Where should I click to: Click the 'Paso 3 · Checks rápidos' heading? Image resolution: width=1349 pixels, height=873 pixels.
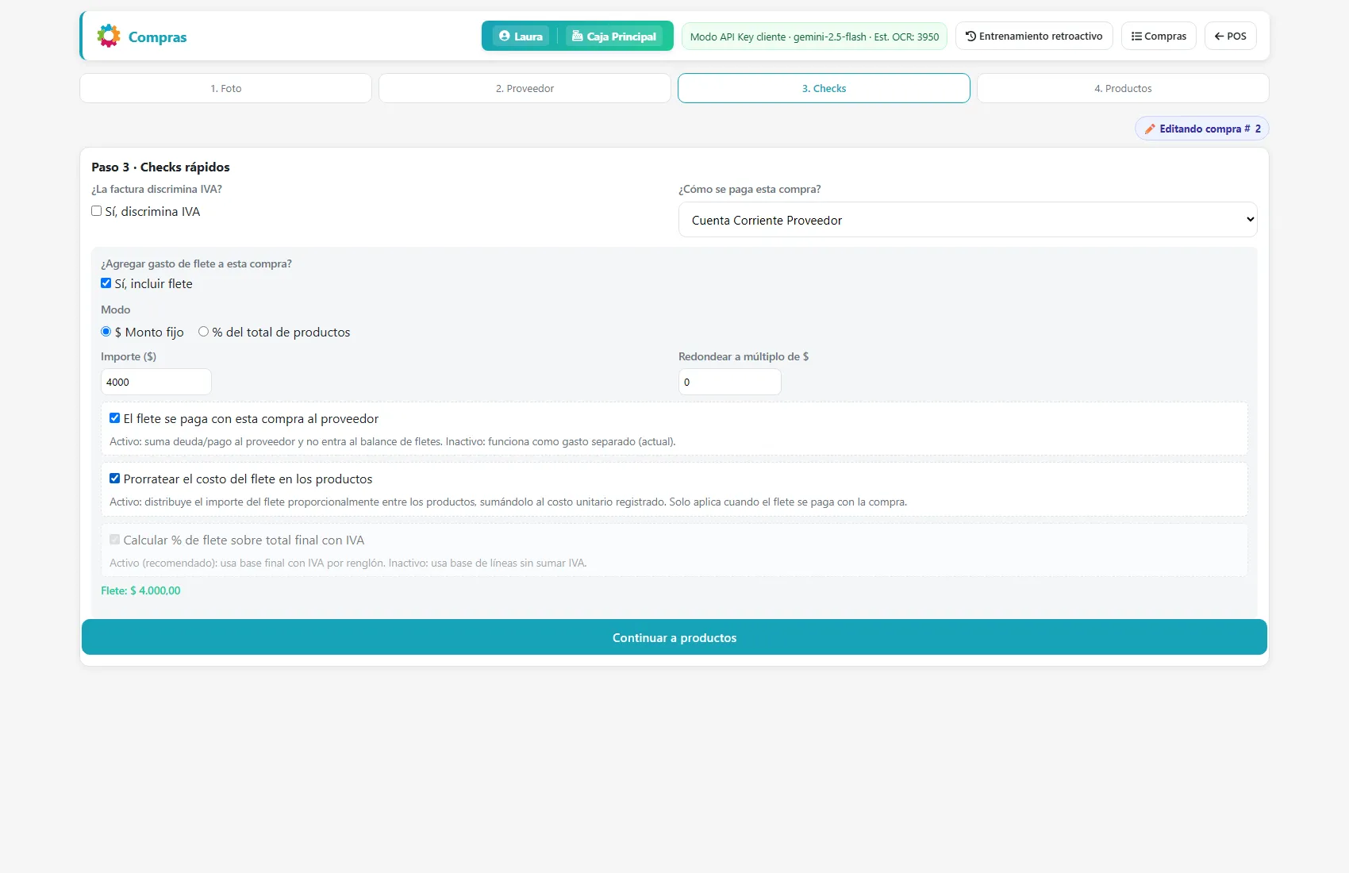[x=160, y=167]
